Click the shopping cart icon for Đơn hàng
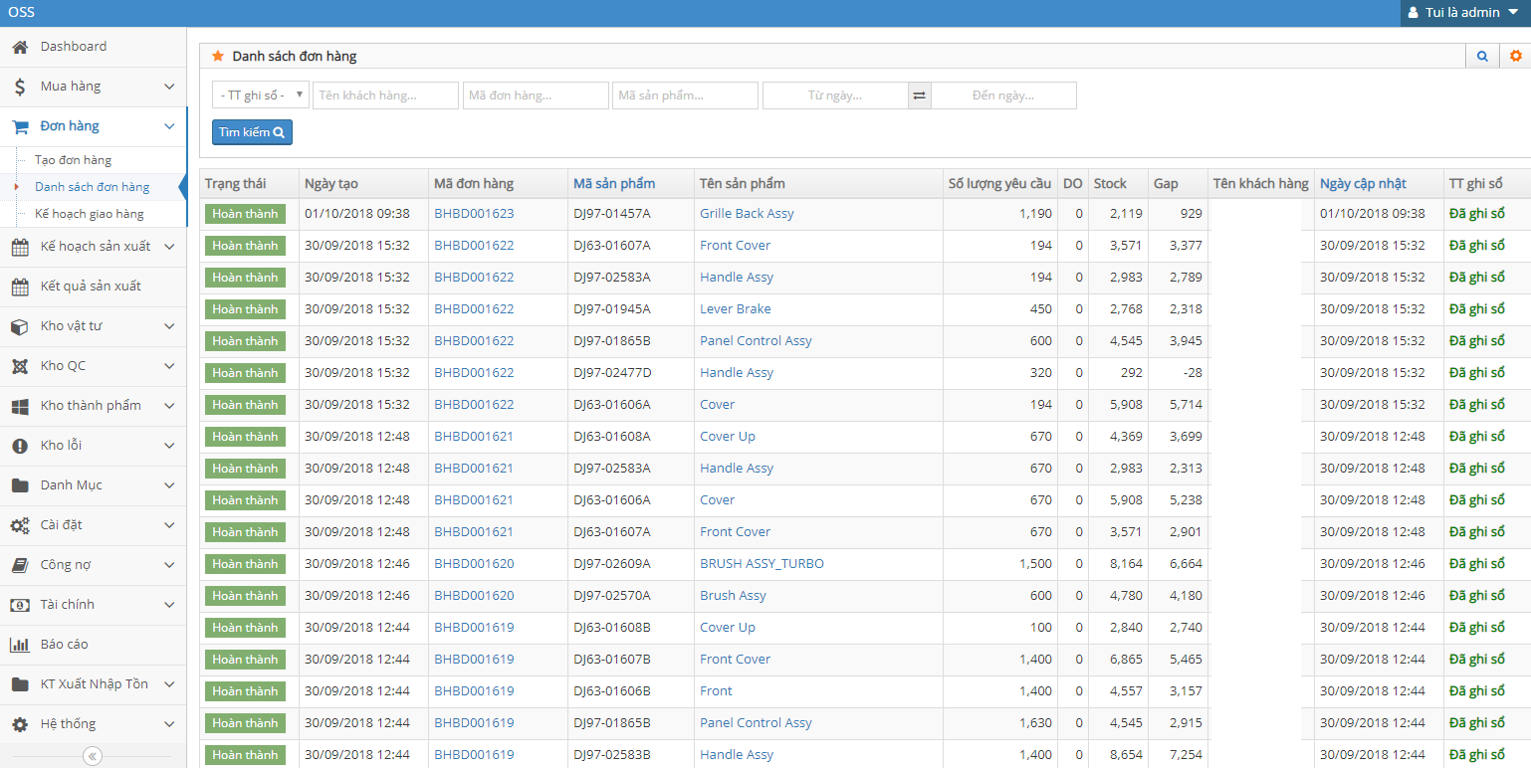Image resolution: width=1531 pixels, height=768 pixels. click(20, 126)
